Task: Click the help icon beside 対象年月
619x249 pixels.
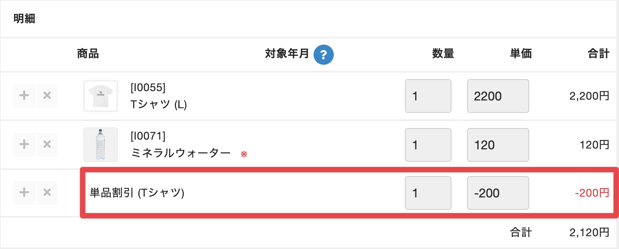Action: [323, 55]
